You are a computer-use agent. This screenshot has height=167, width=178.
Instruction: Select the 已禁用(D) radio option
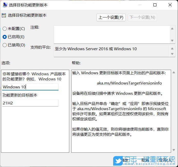pyautogui.click(x=14, y=45)
